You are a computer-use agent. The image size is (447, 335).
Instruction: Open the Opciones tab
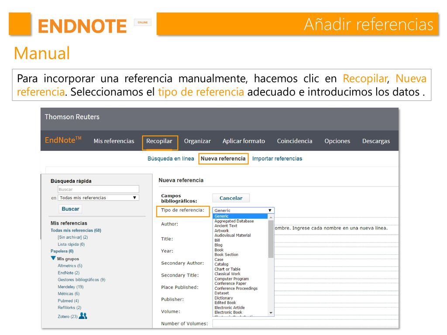pyautogui.click(x=337, y=141)
